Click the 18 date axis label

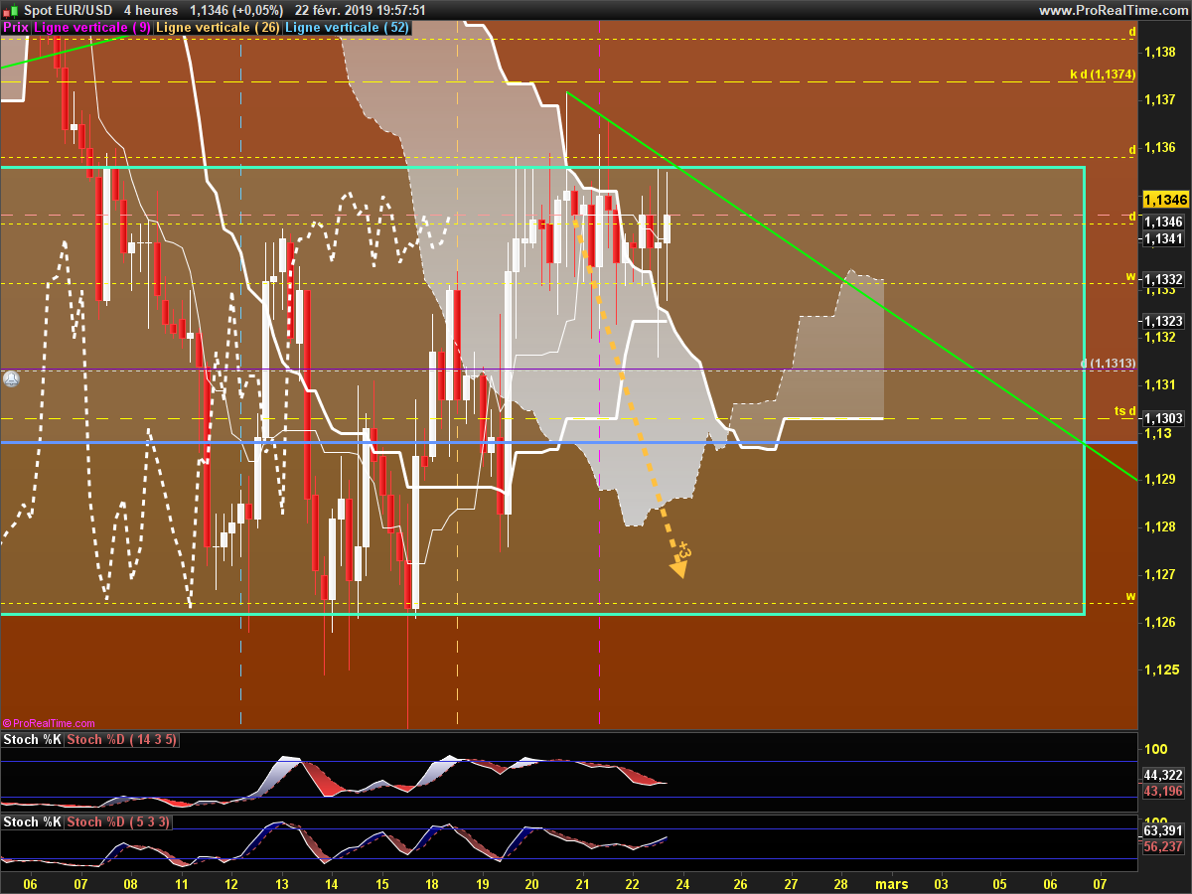(x=432, y=883)
